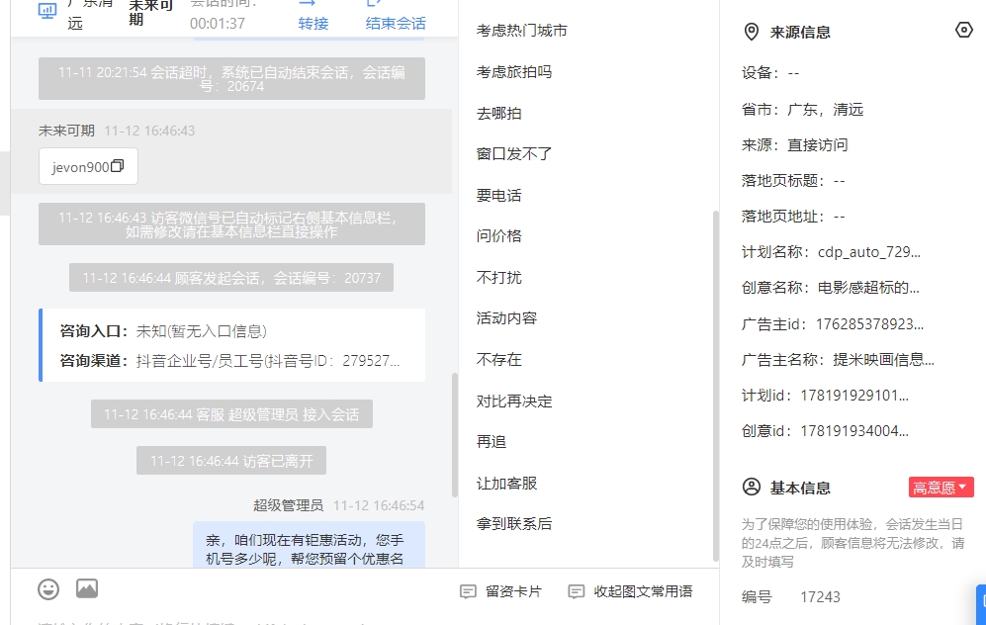Click the 创意名称 电影感超标的 row
Image resolution: width=986 pixels, height=625 pixels.
[x=831, y=288]
